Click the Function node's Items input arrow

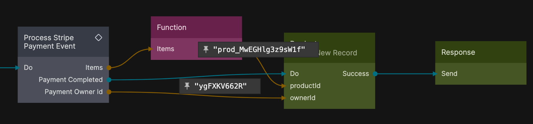[x=151, y=49]
